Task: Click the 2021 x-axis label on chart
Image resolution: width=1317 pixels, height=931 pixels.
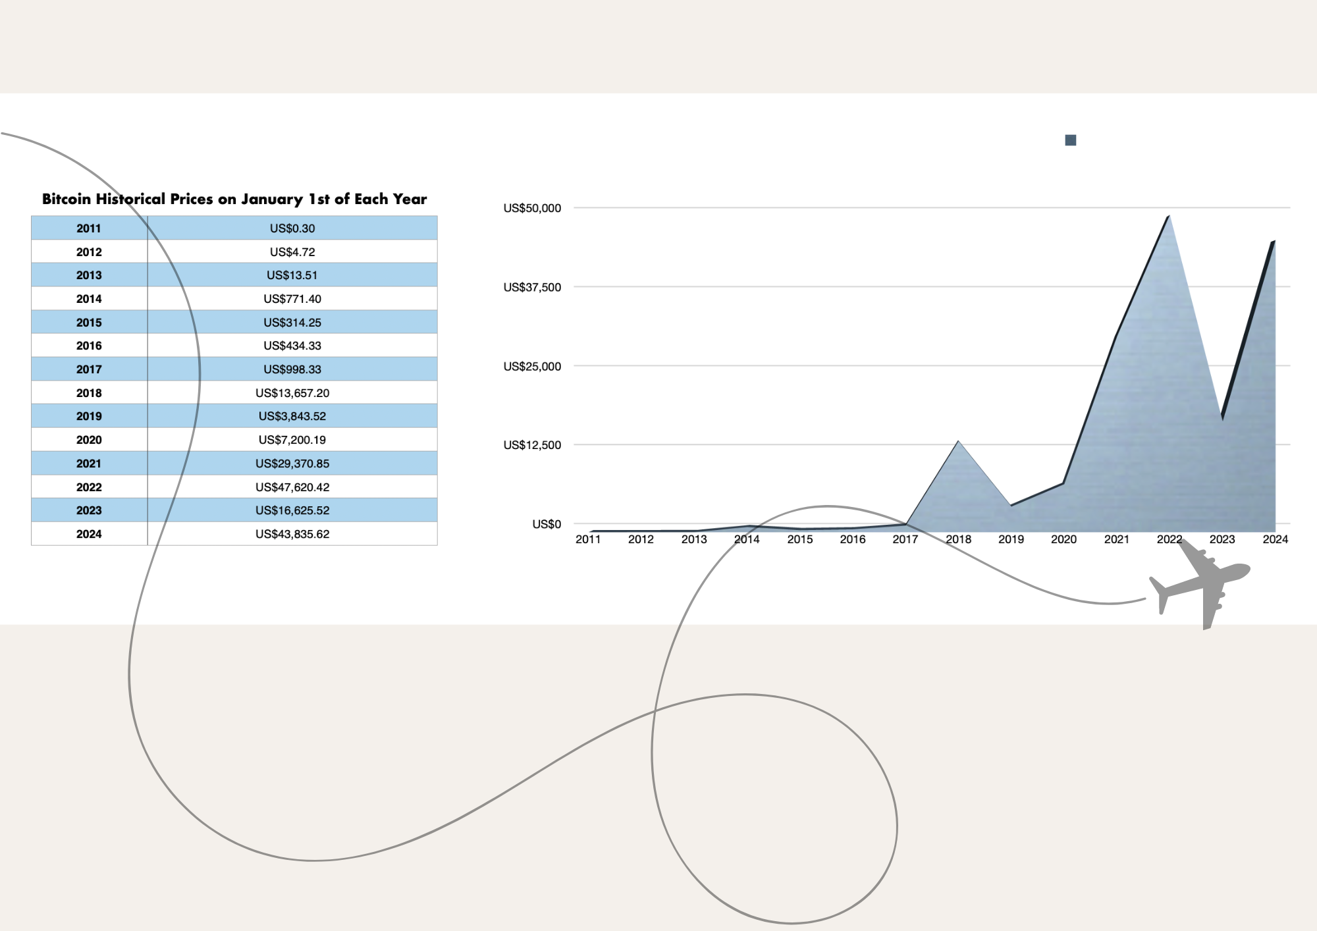Action: tap(1117, 539)
